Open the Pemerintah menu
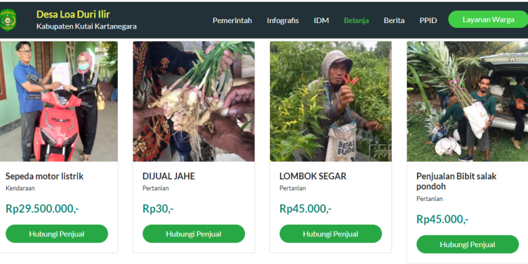The image size is (528, 264). pyautogui.click(x=232, y=20)
